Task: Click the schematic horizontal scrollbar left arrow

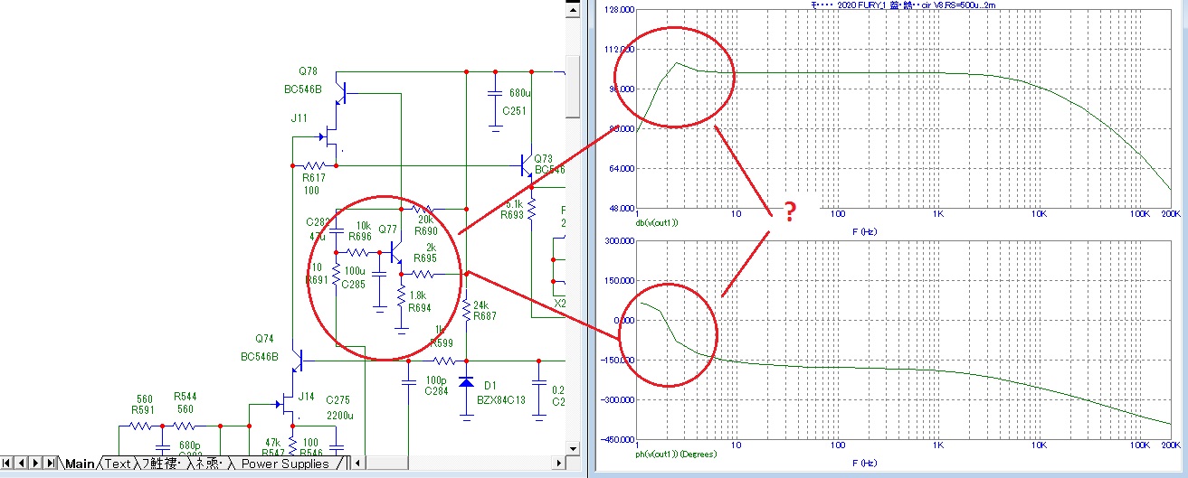Action: pos(356,463)
